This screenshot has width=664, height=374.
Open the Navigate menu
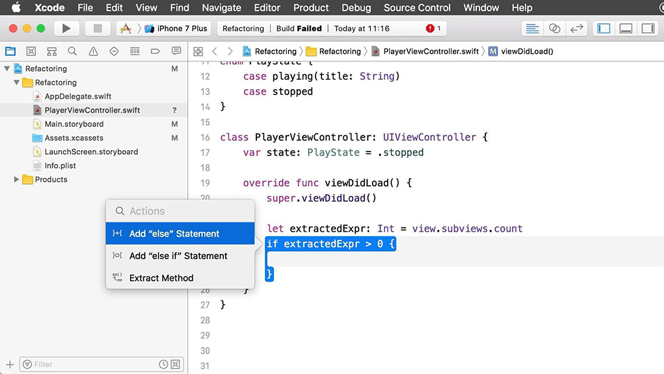222,7
